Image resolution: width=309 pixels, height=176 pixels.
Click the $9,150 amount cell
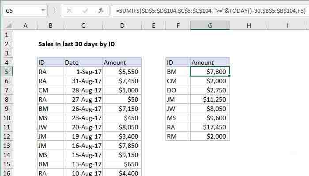(122, 155)
